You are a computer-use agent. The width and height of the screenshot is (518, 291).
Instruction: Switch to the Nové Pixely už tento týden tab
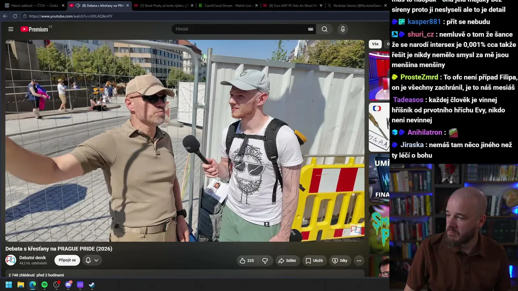163,6
